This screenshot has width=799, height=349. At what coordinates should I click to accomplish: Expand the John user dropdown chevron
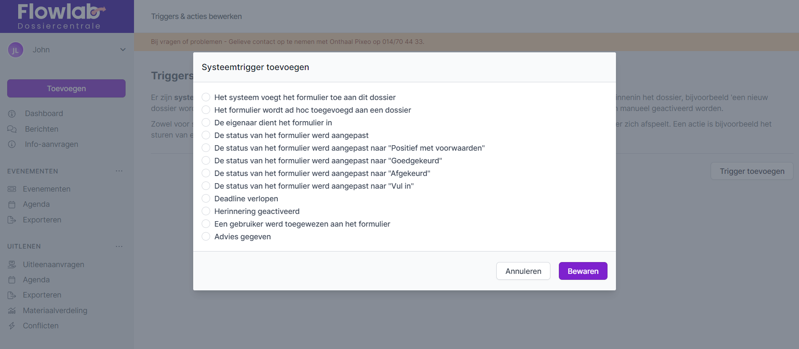[x=123, y=50]
